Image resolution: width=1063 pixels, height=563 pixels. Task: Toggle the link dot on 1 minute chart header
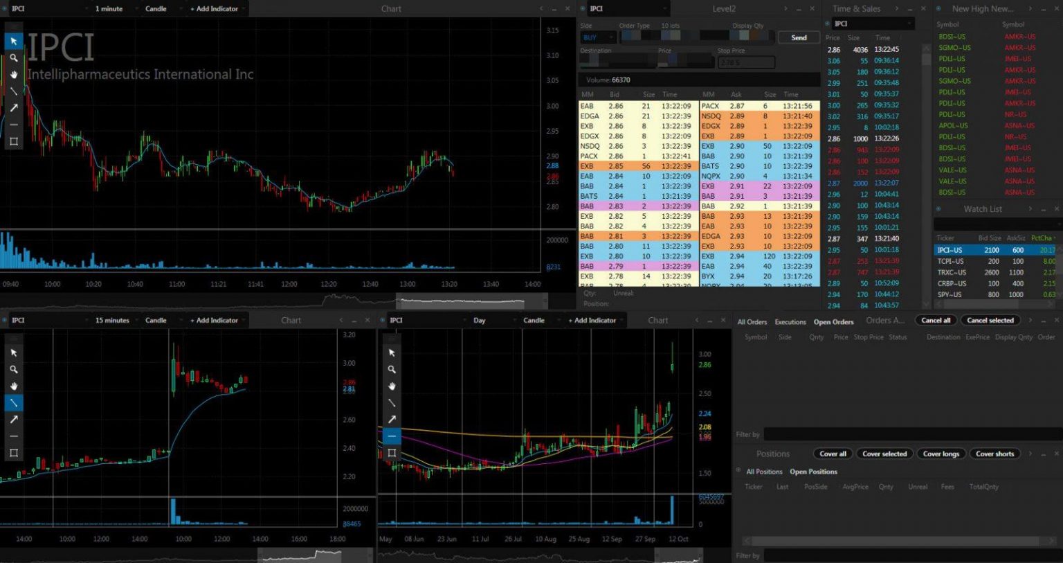point(4,9)
